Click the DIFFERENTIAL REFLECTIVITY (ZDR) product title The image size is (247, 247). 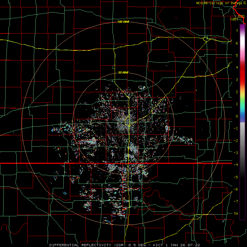tap(88, 245)
